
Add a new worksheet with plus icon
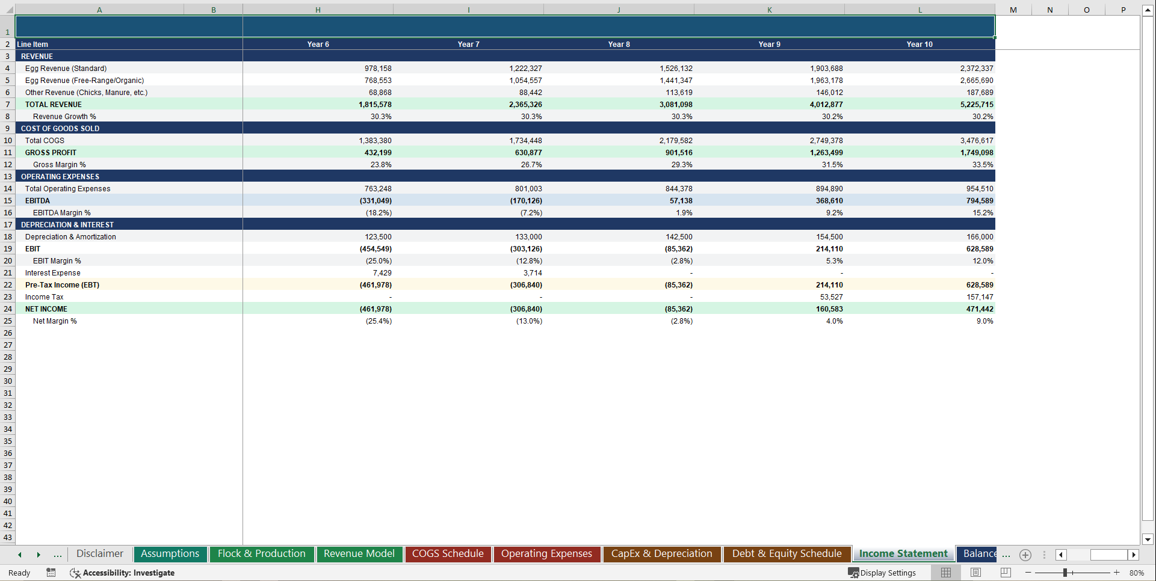click(1025, 555)
